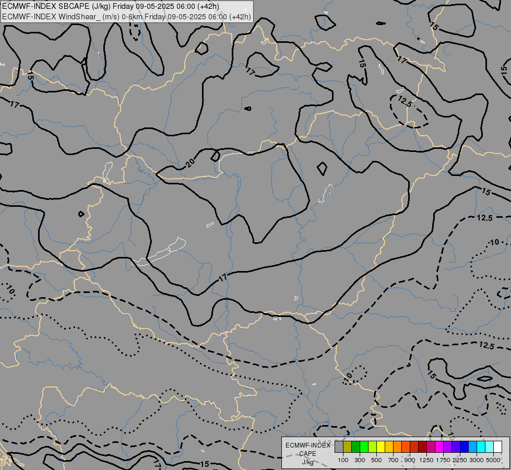Click the 20 contour label on the map
The image size is (511, 470).
click(x=191, y=162)
